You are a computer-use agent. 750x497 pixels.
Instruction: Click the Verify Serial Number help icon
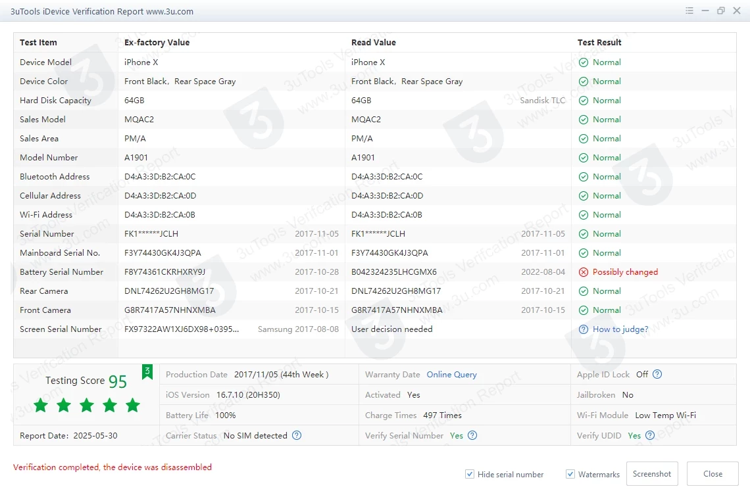pos(472,435)
